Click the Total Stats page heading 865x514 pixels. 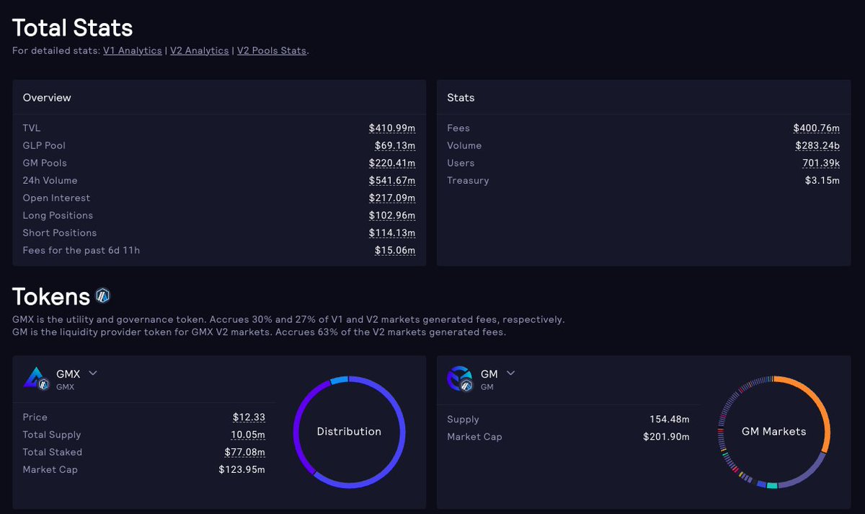[73, 28]
